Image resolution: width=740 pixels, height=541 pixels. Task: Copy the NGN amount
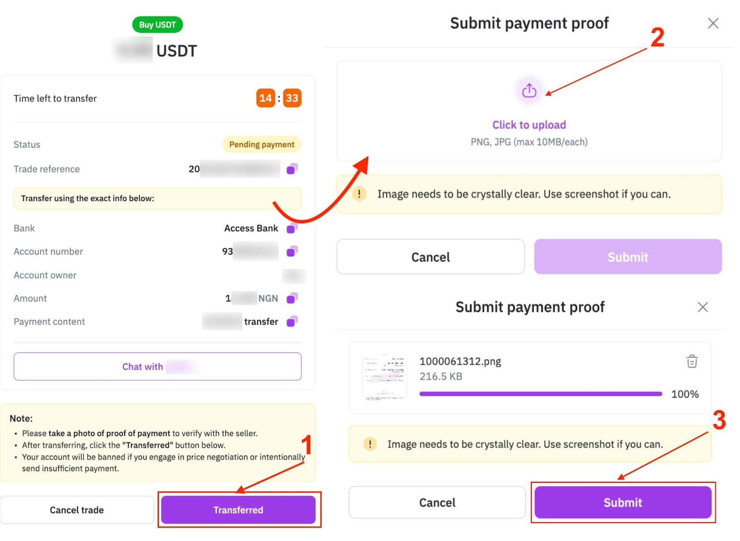(292, 298)
